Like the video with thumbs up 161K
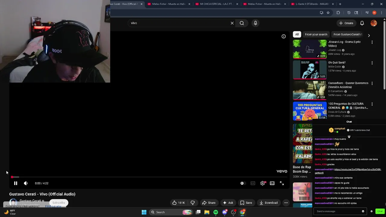This screenshot has width=386, height=217. click(178, 203)
